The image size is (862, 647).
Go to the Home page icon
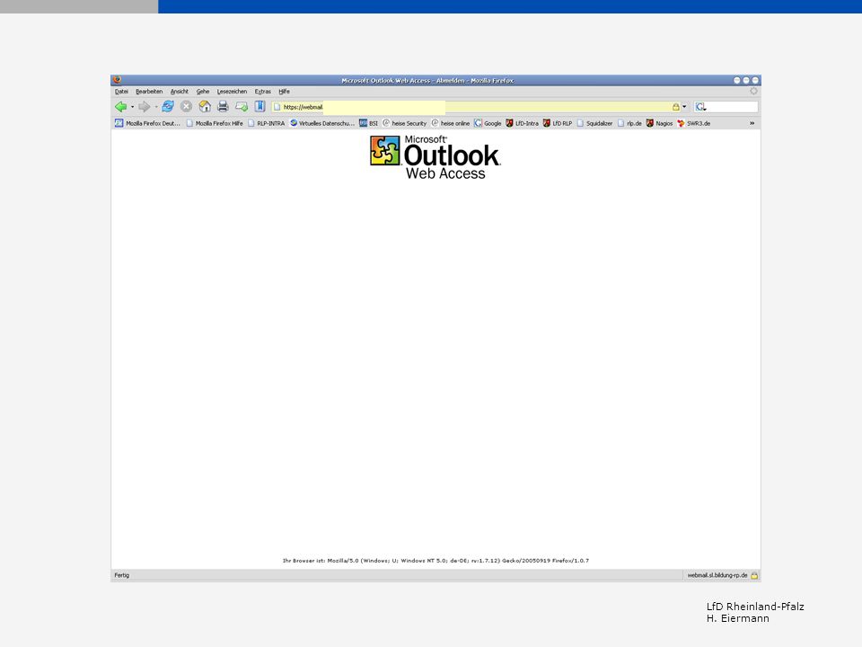(x=205, y=107)
